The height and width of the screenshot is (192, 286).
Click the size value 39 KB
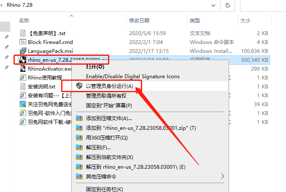point(261,104)
